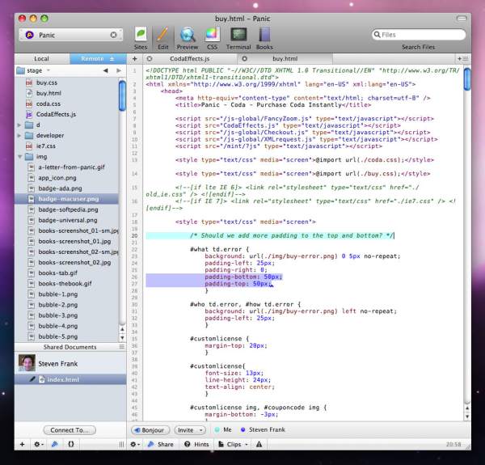Close the buy.html tab

click(x=244, y=59)
